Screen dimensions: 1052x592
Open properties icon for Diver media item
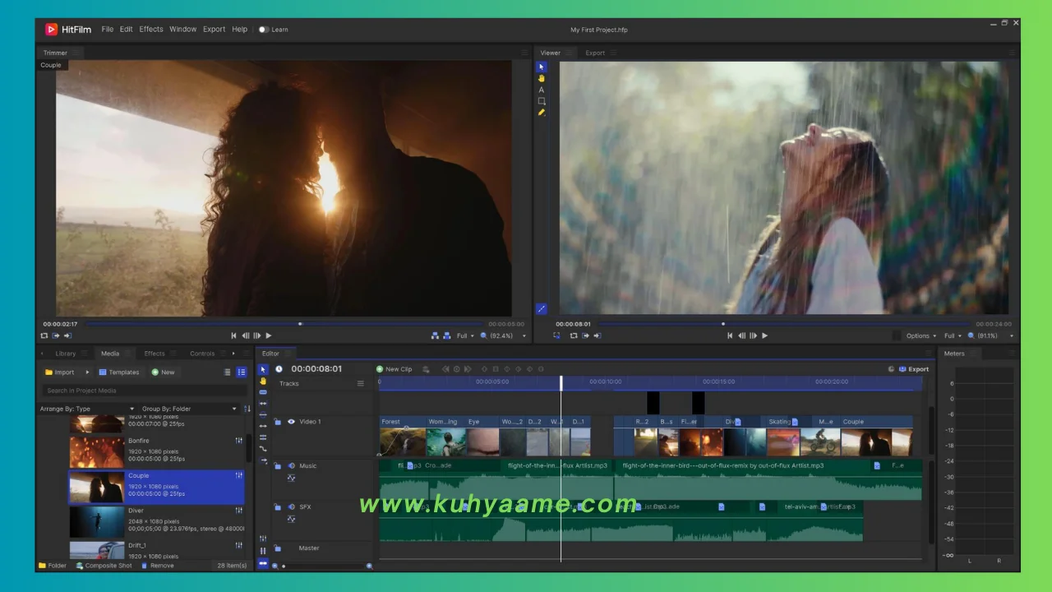(x=239, y=511)
